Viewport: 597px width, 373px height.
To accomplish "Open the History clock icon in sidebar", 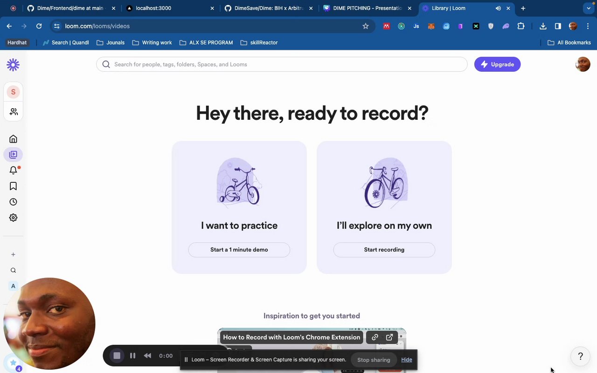I will coord(13,202).
